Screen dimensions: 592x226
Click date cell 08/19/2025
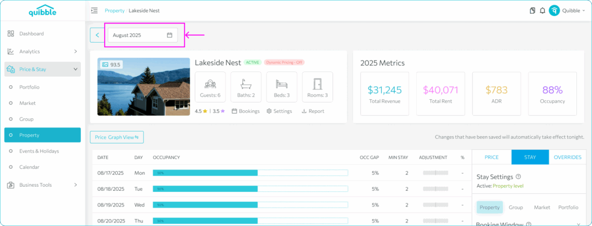110,205
